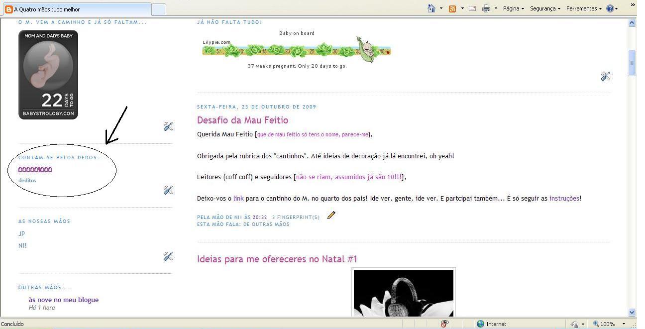Edit the Babystrology widget via wrench icon
The height and width of the screenshot is (329, 645).
pyautogui.click(x=168, y=126)
